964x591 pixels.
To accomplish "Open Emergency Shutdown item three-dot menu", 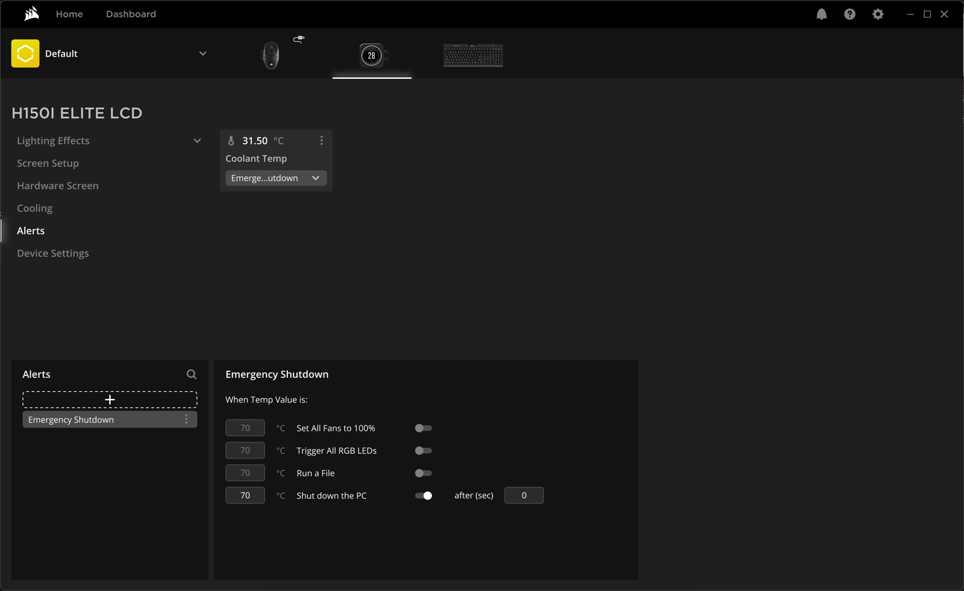I will pos(186,419).
